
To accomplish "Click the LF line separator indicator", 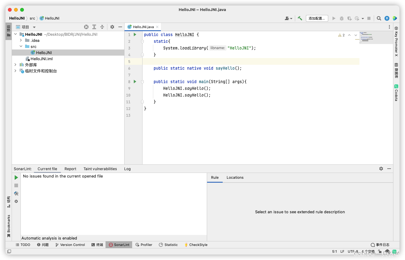I will (342, 252).
